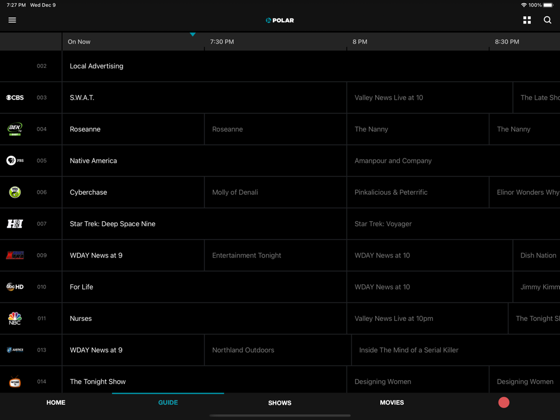This screenshot has width=560, height=420.
Task: Select the Justice Network channel logo
Action: [x=15, y=349]
